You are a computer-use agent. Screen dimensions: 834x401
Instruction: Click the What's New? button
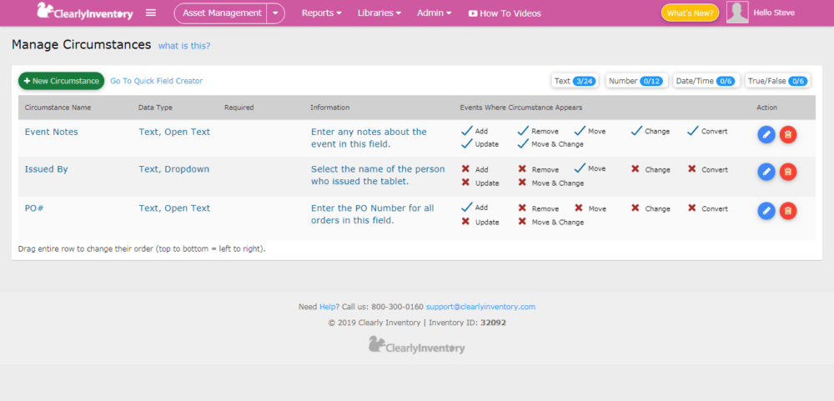click(x=690, y=13)
